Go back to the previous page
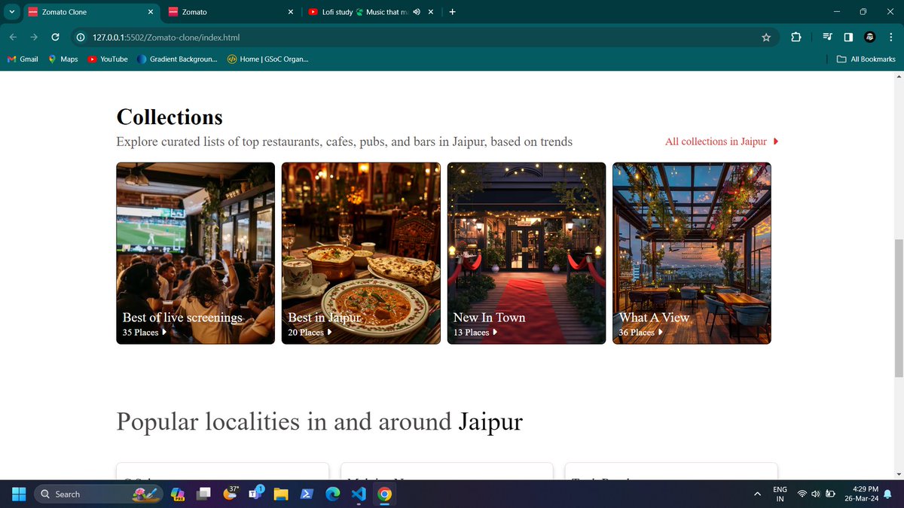904x508 pixels. tap(14, 37)
